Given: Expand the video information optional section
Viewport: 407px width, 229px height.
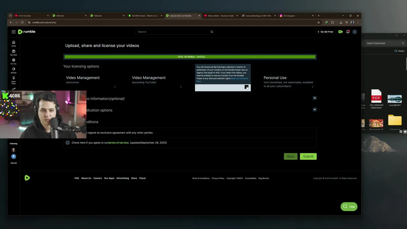Looking at the screenshot, I should 314,98.
